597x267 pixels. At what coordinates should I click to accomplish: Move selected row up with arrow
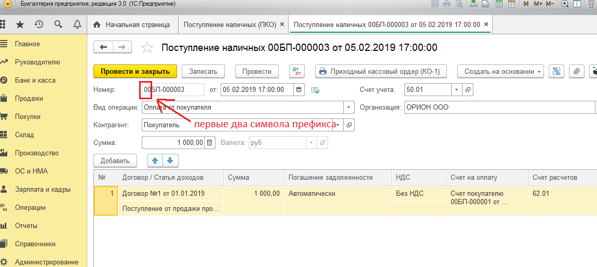tap(155, 161)
